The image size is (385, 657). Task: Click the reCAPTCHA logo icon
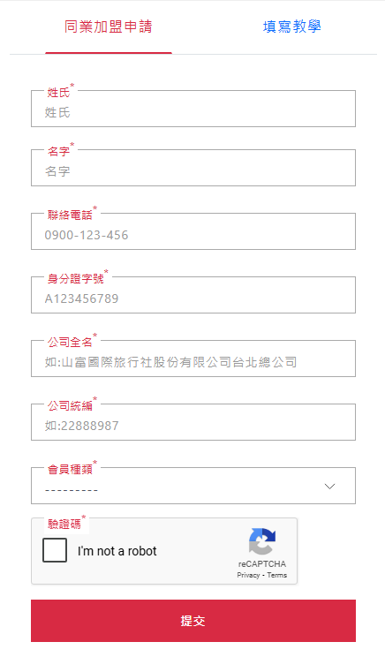coord(262,541)
